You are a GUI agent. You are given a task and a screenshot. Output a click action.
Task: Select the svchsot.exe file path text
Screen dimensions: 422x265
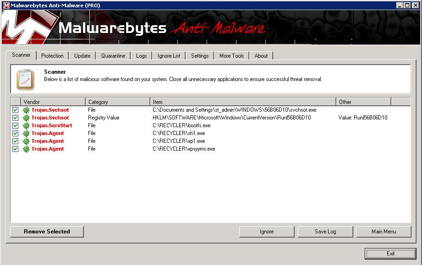[x=235, y=110]
